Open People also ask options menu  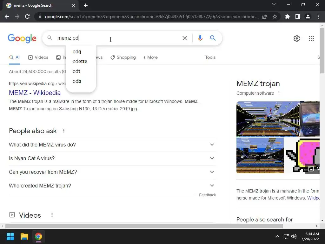coord(64,131)
